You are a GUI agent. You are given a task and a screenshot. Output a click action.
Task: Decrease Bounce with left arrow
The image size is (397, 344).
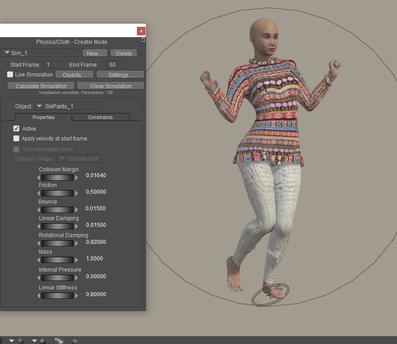pos(39,210)
